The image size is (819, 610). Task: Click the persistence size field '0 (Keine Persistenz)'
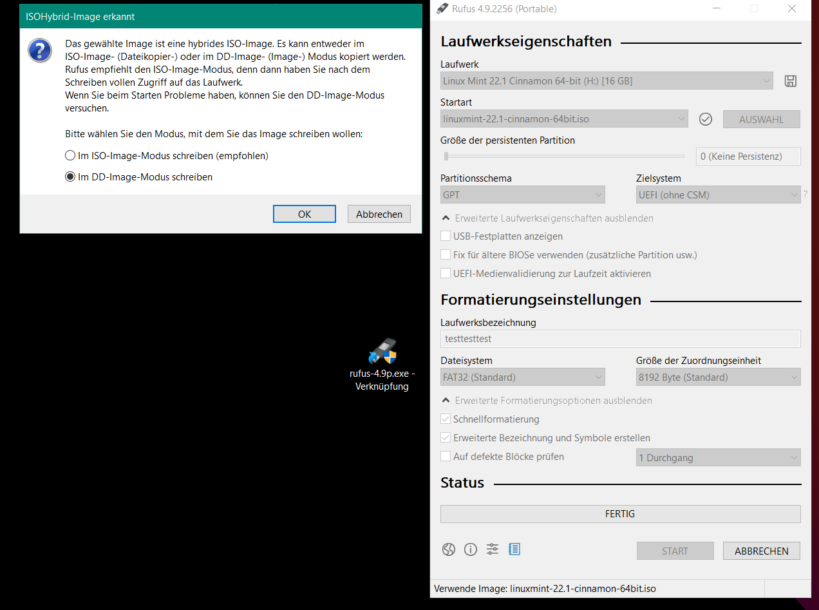tap(749, 156)
